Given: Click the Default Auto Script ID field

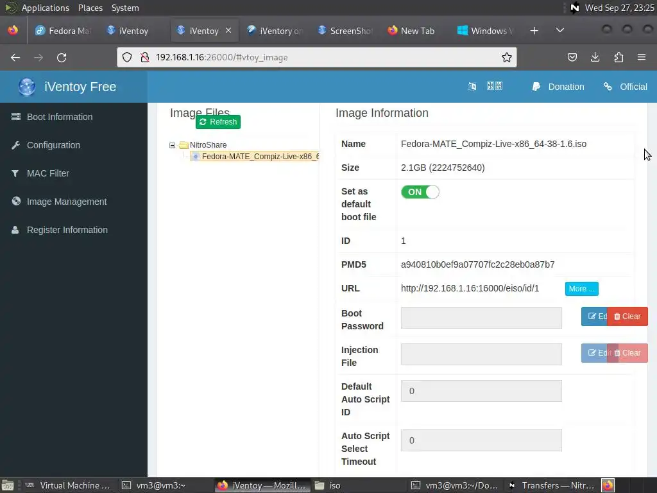Looking at the screenshot, I should pos(481,391).
